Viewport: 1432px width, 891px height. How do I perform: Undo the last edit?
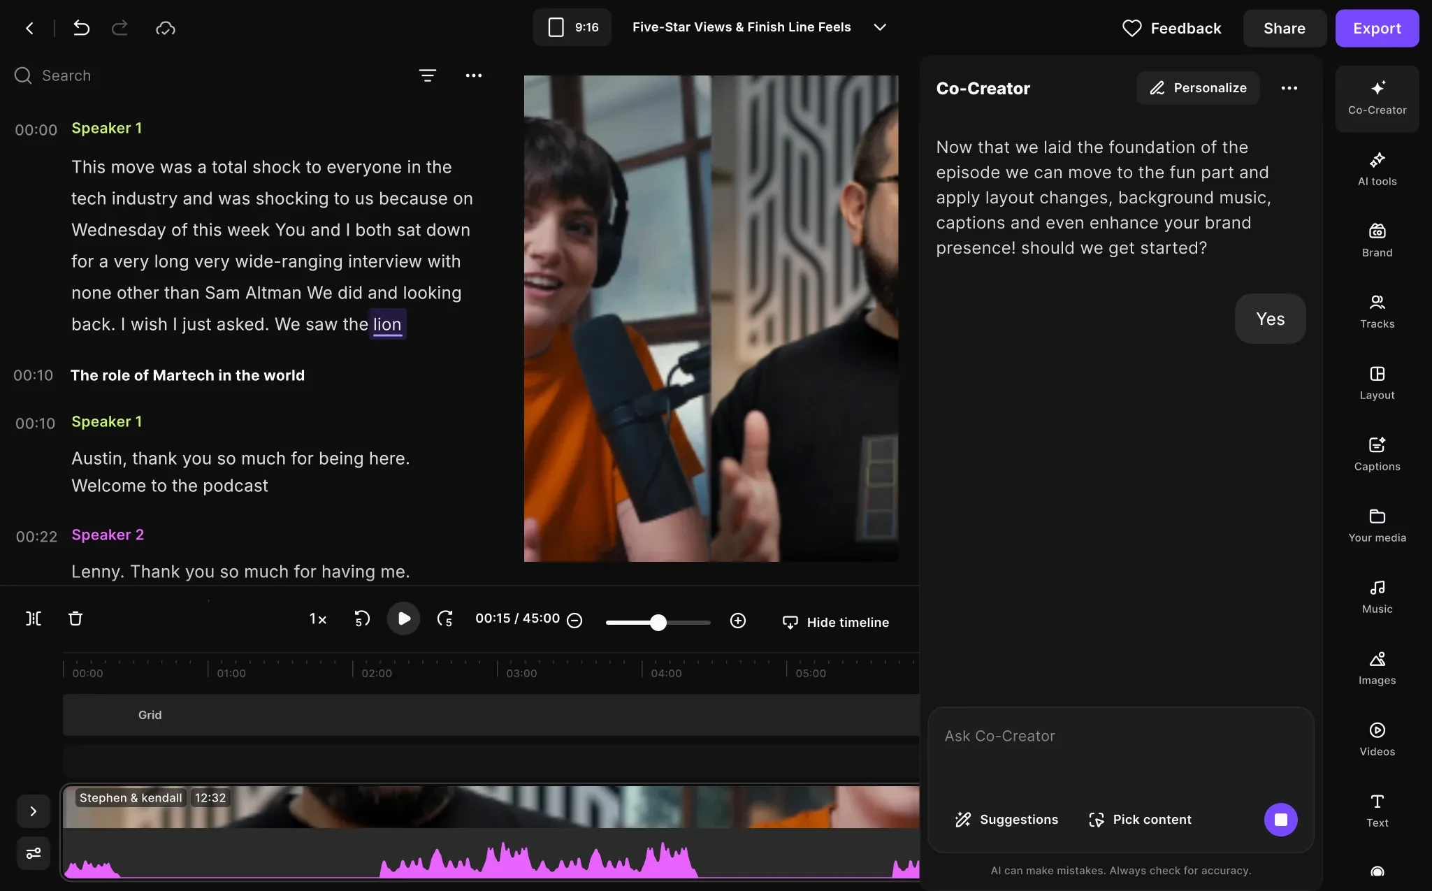tap(81, 28)
